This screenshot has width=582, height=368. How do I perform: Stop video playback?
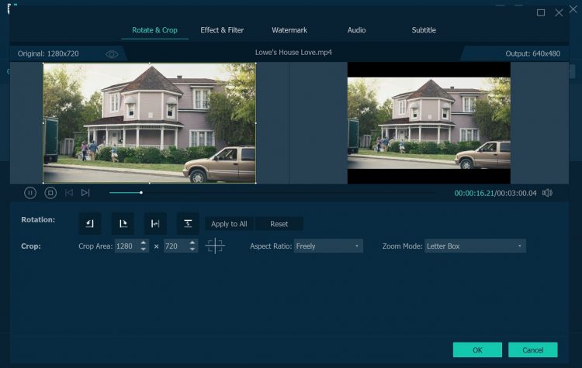(50, 193)
